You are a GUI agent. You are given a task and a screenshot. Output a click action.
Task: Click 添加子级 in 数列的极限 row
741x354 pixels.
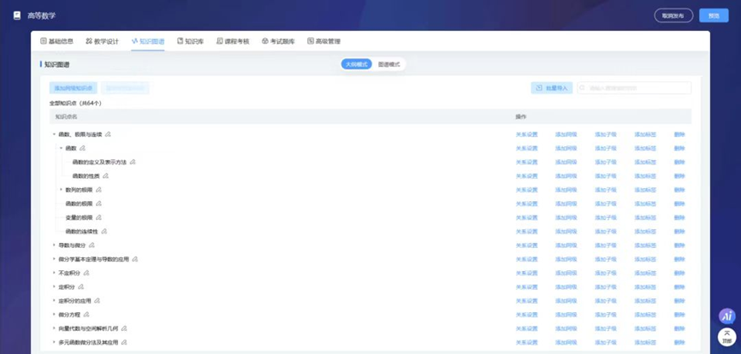tap(606, 190)
